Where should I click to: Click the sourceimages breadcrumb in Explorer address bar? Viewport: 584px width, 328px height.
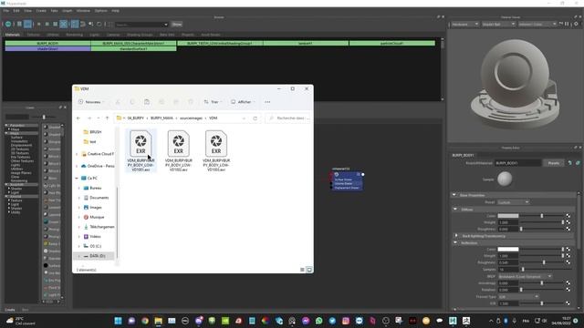191,118
